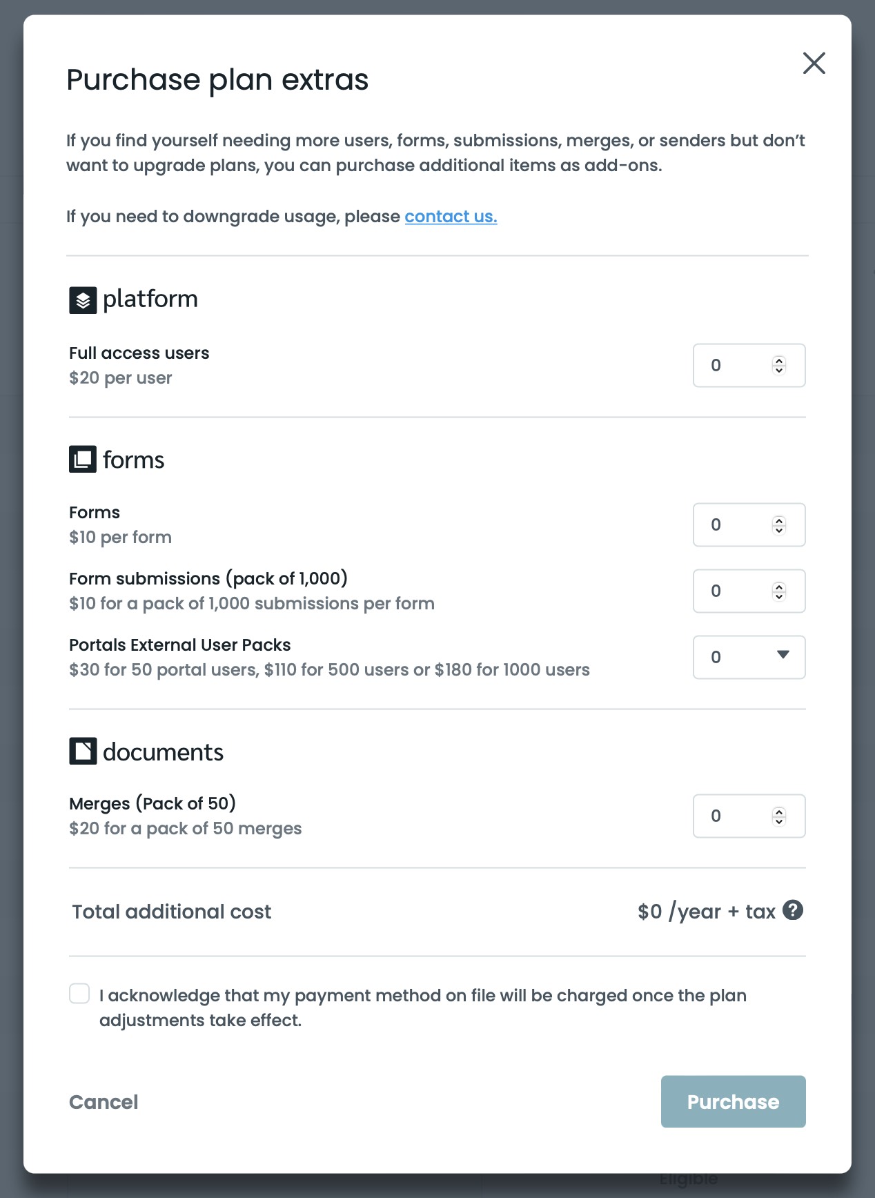Click the documents section icon
This screenshot has width=875, height=1198.
tap(83, 752)
